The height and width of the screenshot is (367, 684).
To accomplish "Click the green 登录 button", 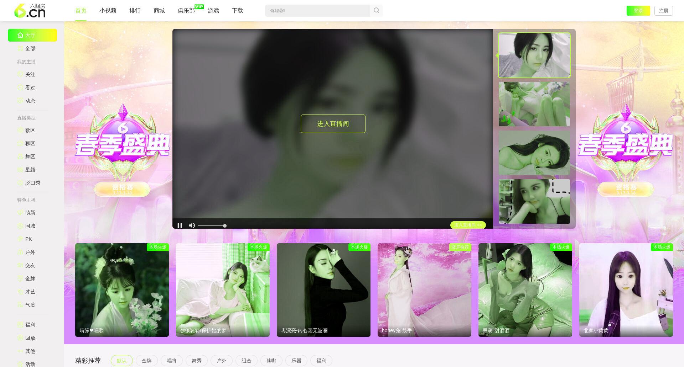I will coord(638,11).
